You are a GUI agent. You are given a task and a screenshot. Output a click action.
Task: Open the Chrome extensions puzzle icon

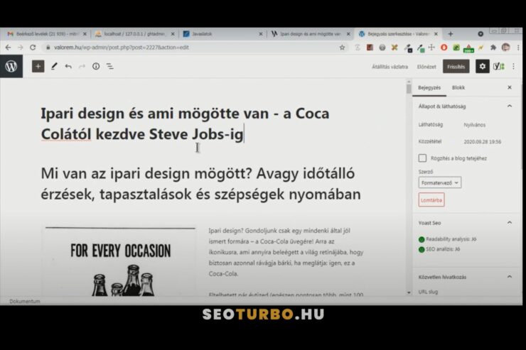pos(493,48)
